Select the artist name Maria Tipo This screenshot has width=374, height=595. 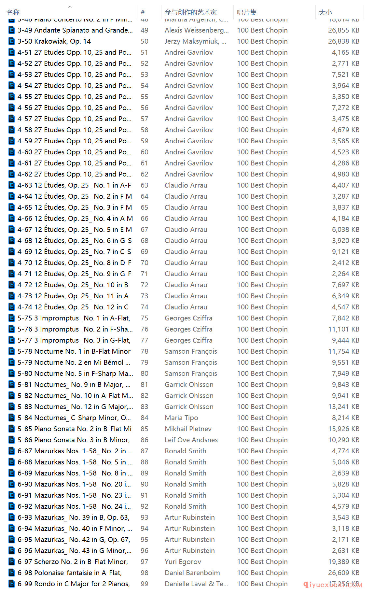click(x=181, y=418)
